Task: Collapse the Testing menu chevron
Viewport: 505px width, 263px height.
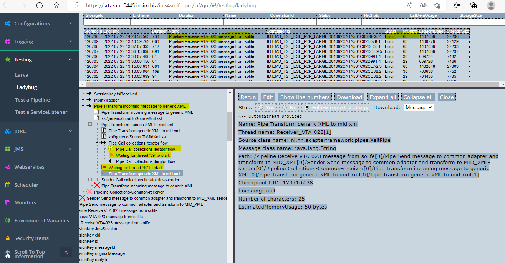Action: (70, 59)
